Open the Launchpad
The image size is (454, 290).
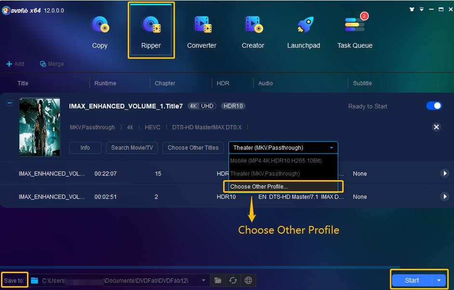304,32
